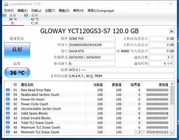Click the status dot for Total TLC Erase Count

(x=8, y=123)
